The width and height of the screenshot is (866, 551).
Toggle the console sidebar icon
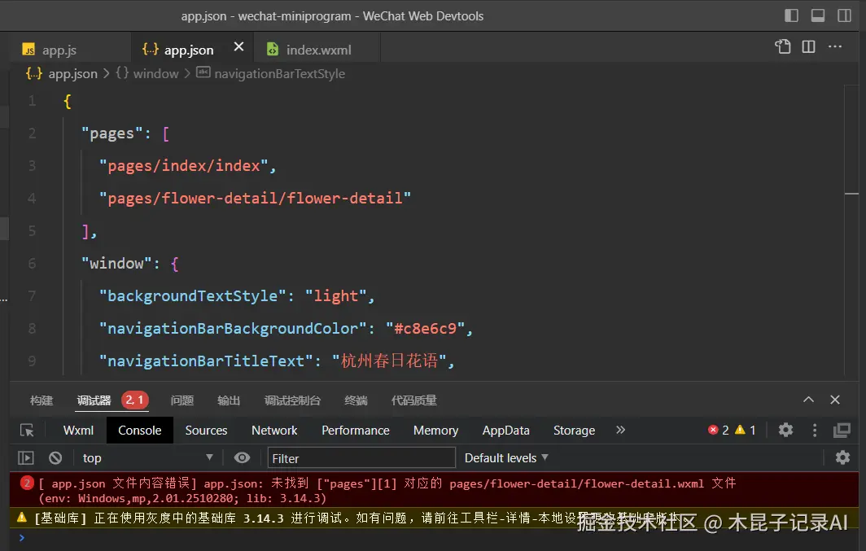26,457
